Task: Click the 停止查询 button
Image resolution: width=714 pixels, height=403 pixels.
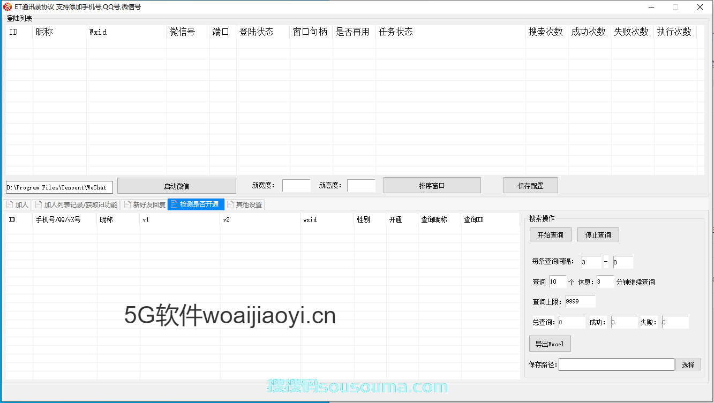Action: point(598,235)
